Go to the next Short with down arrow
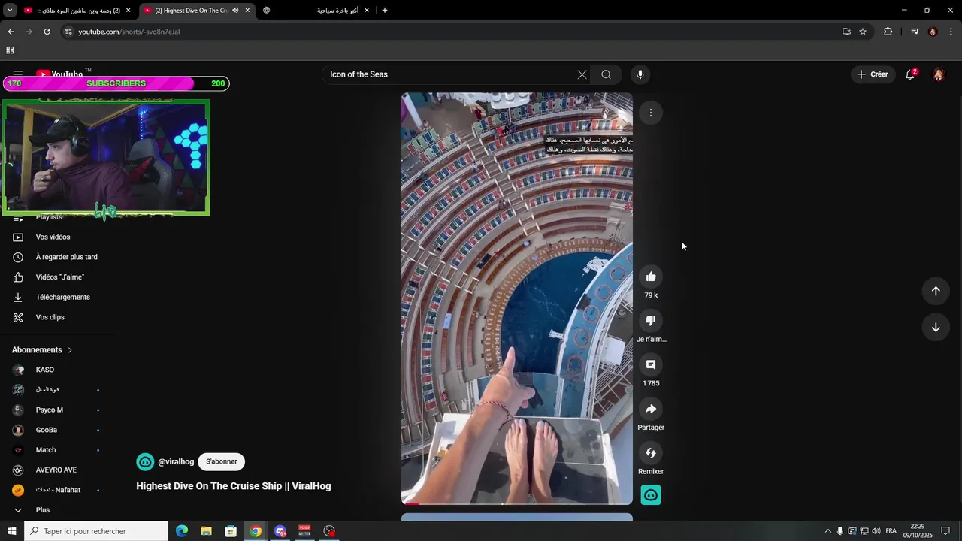 click(936, 327)
